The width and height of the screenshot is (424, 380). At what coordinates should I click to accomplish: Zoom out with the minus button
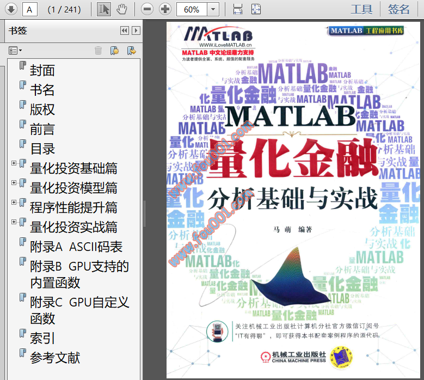pos(147,9)
